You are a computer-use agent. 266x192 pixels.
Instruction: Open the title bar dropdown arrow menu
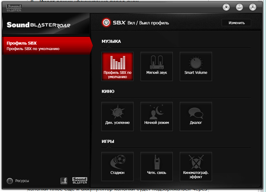coord(226,7)
